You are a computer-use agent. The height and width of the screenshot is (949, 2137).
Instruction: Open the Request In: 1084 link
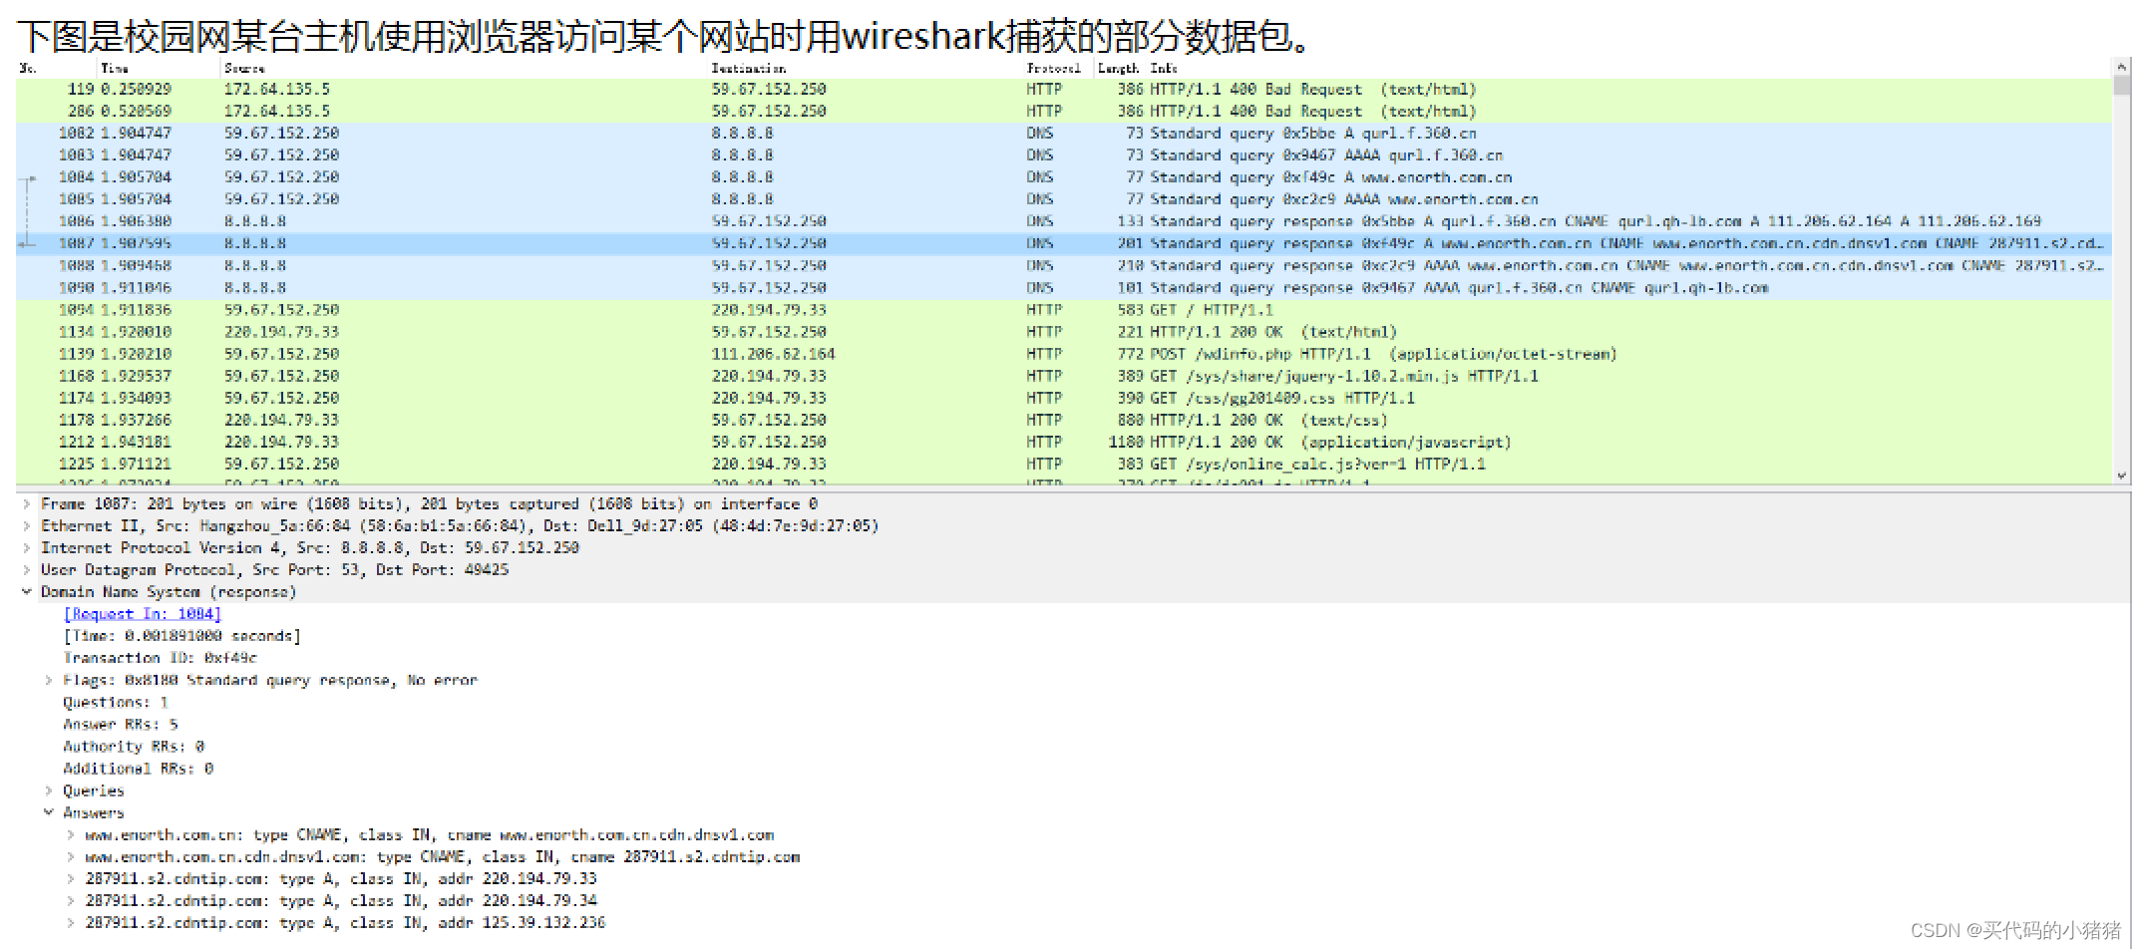(x=143, y=614)
